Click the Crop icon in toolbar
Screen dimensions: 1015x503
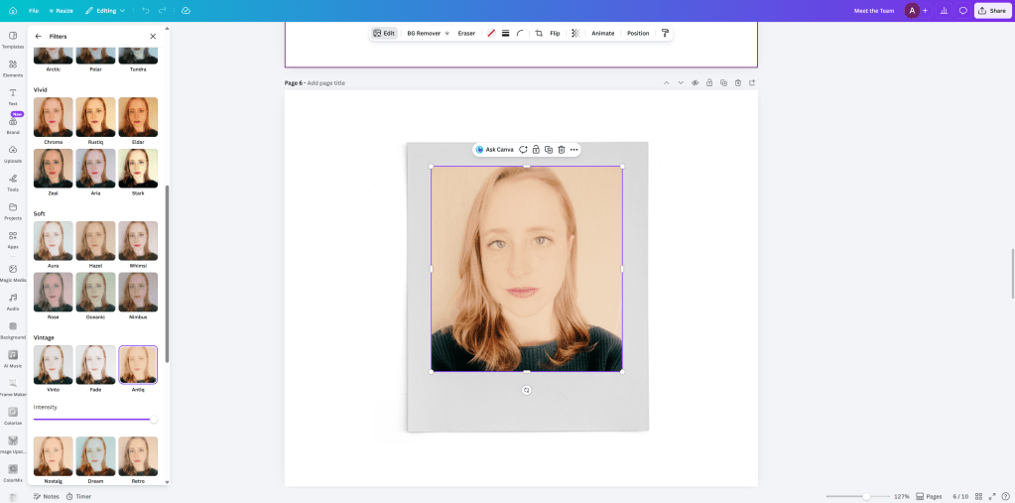539,33
